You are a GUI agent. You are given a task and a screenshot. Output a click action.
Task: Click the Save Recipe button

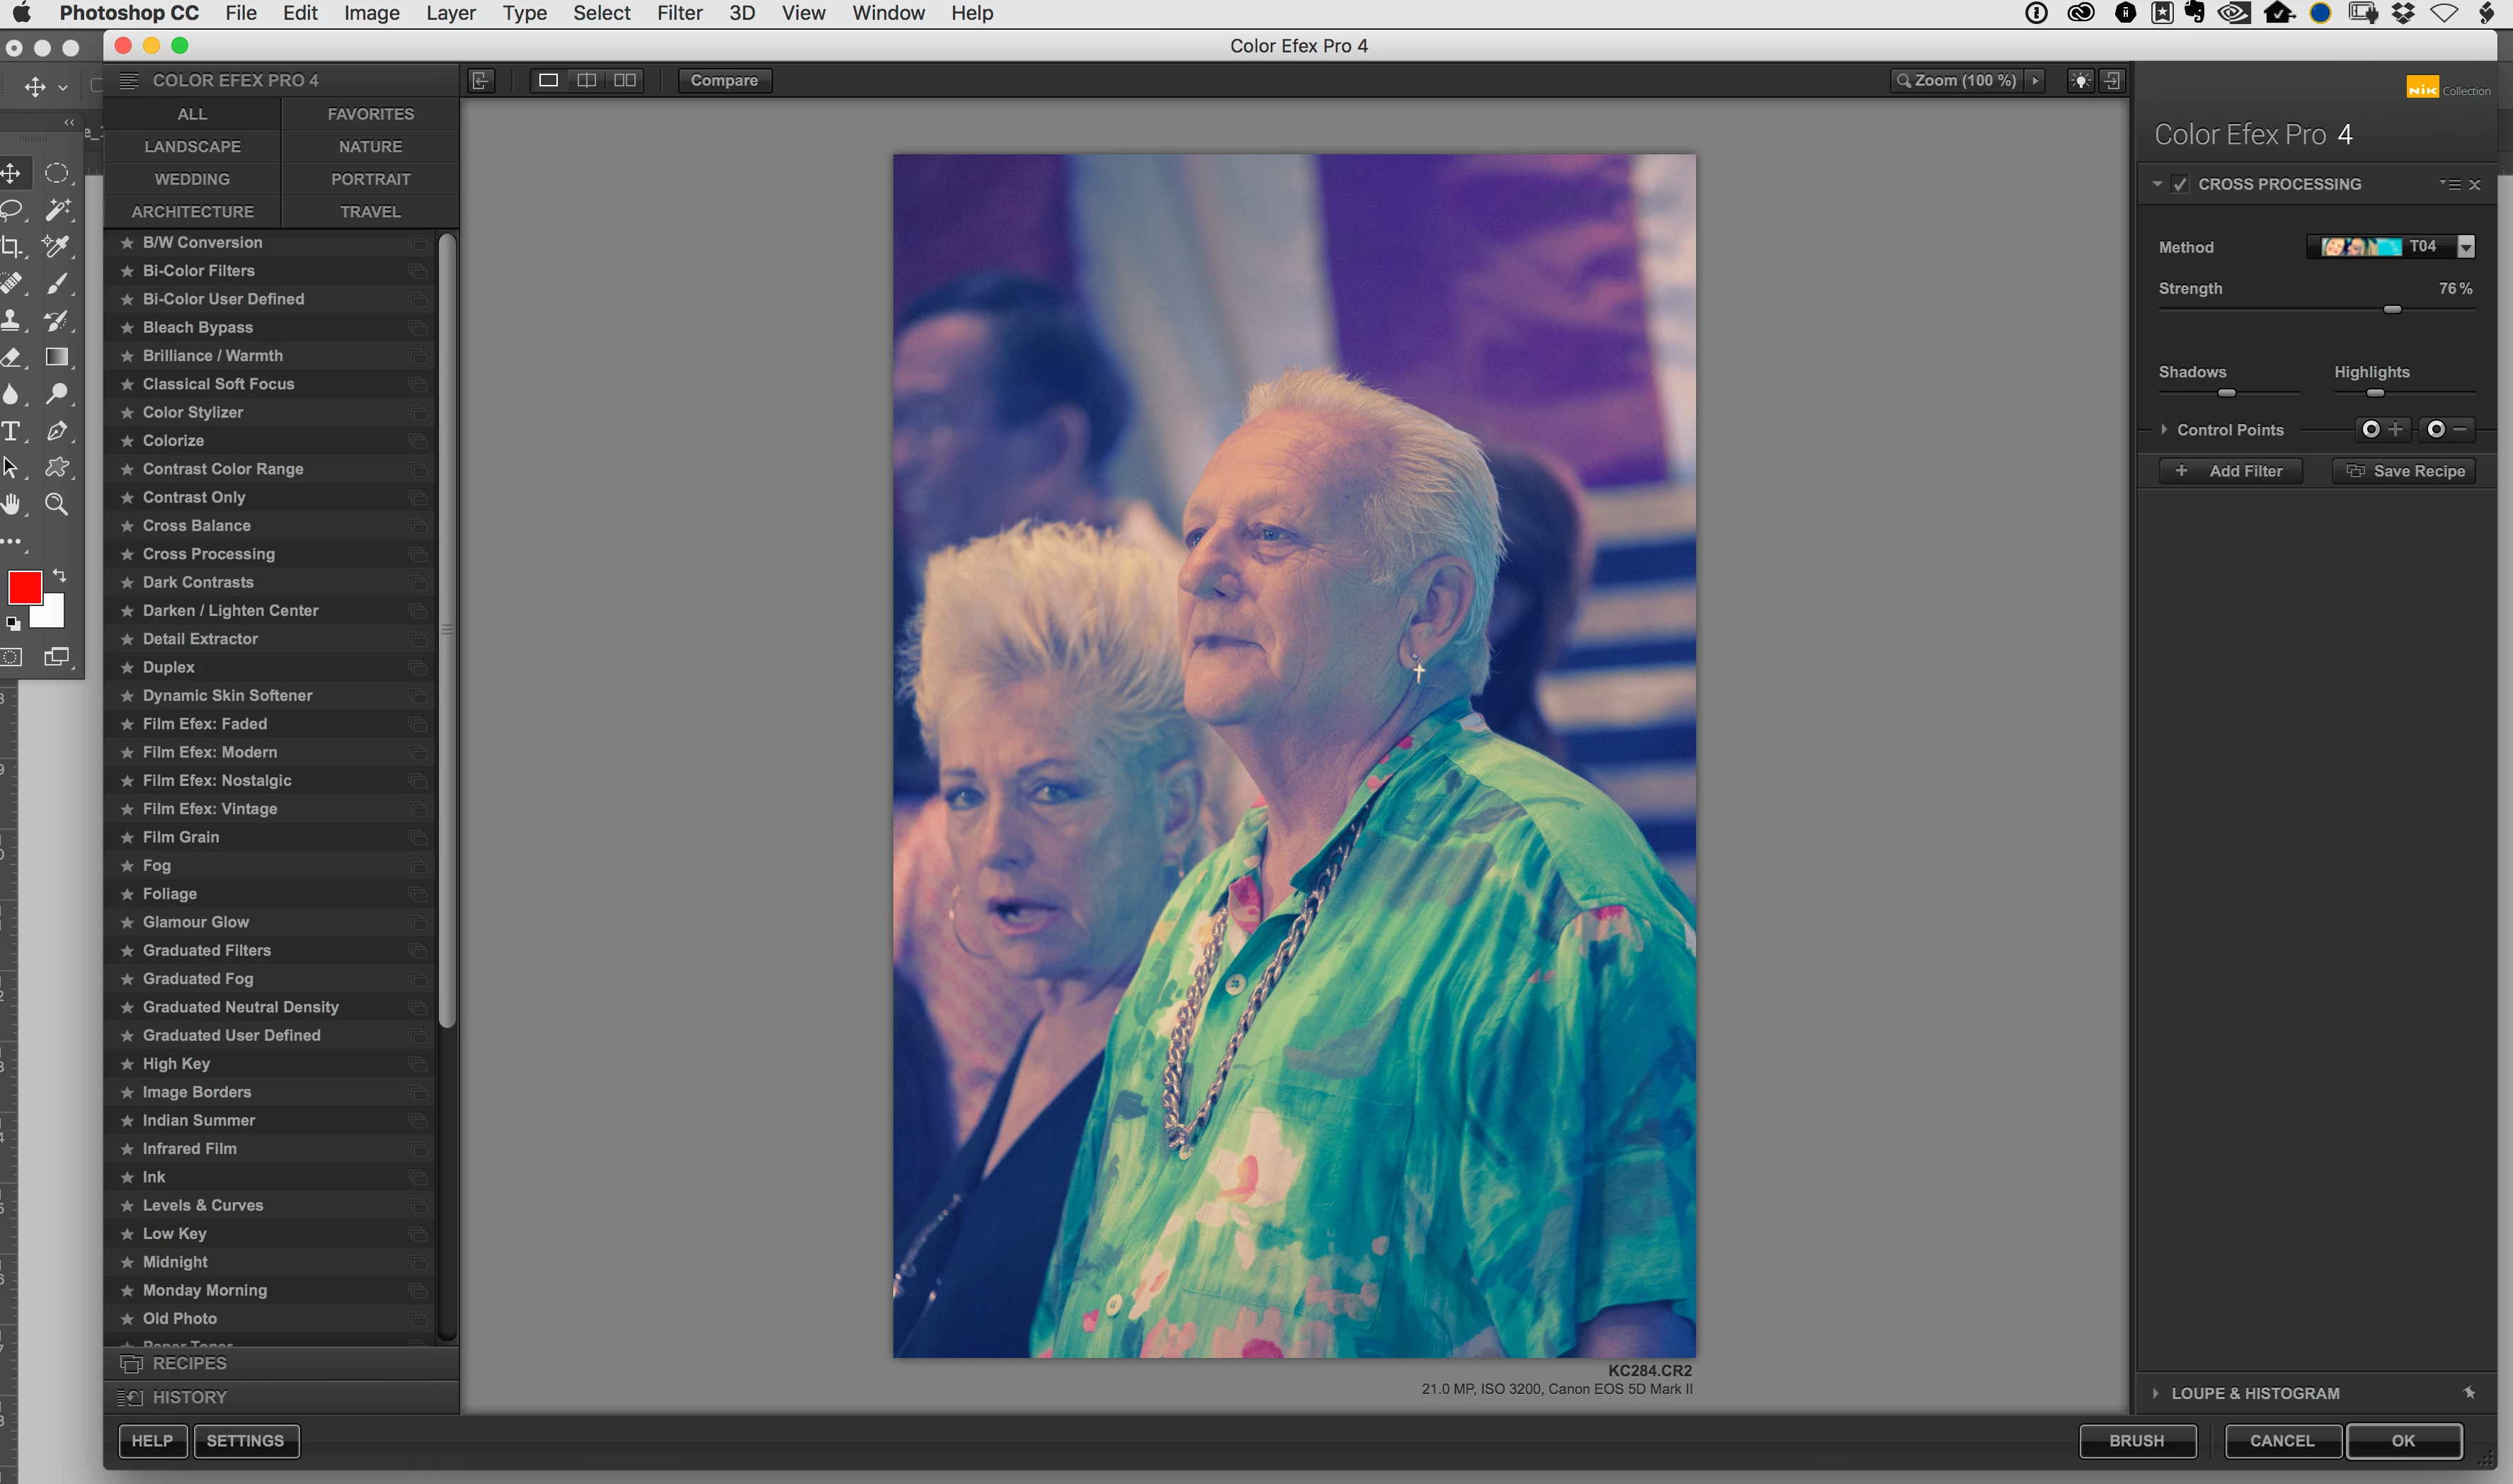point(2404,471)
